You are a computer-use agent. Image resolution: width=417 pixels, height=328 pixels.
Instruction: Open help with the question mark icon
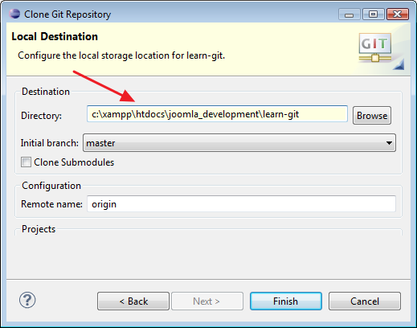click(27, 300)
